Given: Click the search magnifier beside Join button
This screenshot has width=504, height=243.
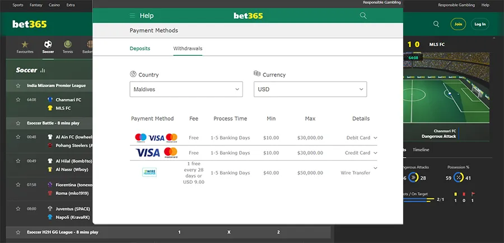Looking at the screenshot, I should 436,24.
